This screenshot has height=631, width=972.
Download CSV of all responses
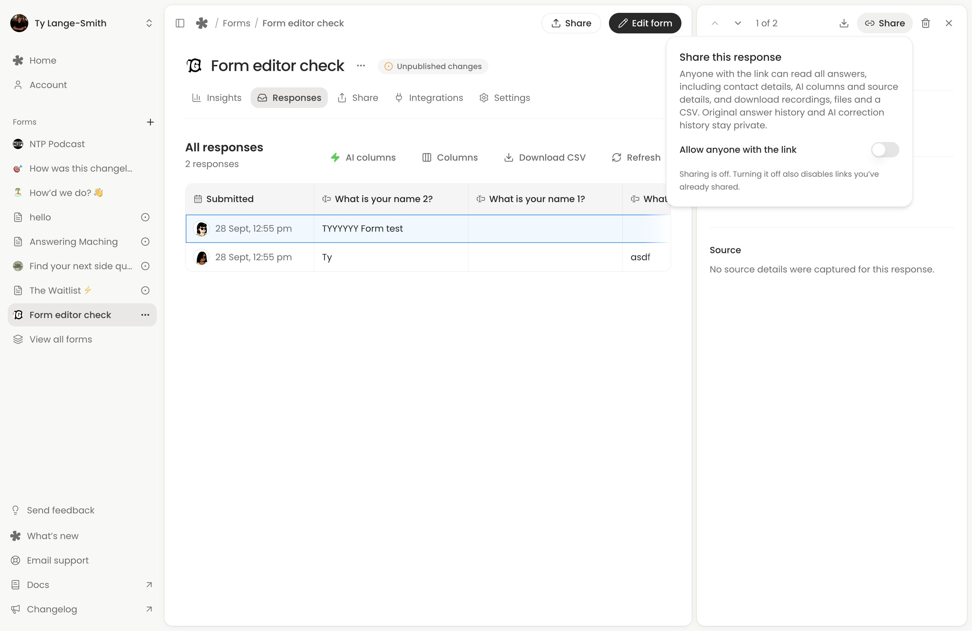545,157
